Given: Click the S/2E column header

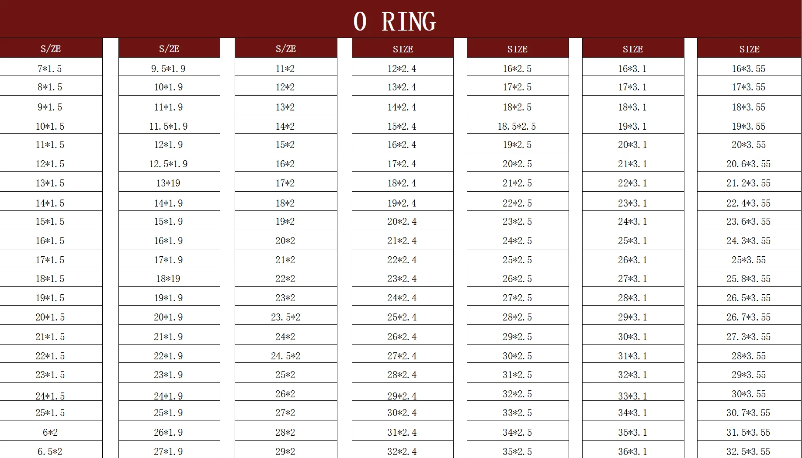Looking at the screenshot, I should pos(169,48).
